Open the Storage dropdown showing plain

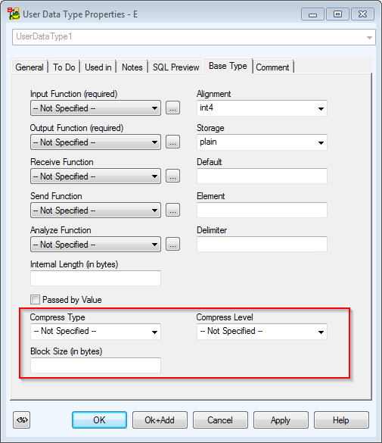click(x=262, y=142)
